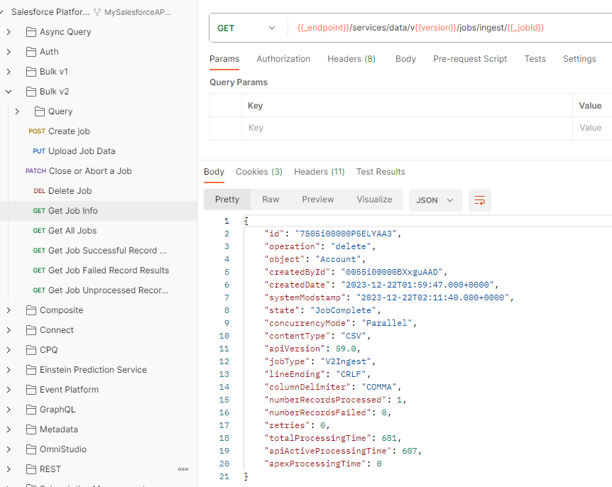Expand the Query subfolder chevron
The image size is (612, 487).
click(x=17, y=111)
